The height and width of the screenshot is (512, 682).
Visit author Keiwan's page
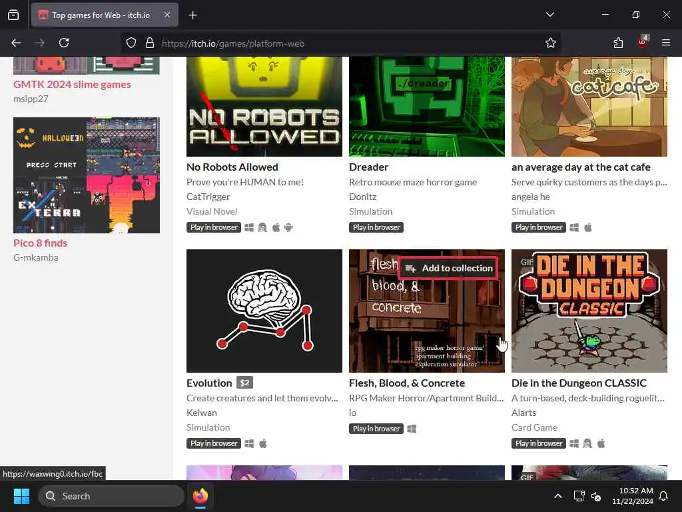point(201,413)
